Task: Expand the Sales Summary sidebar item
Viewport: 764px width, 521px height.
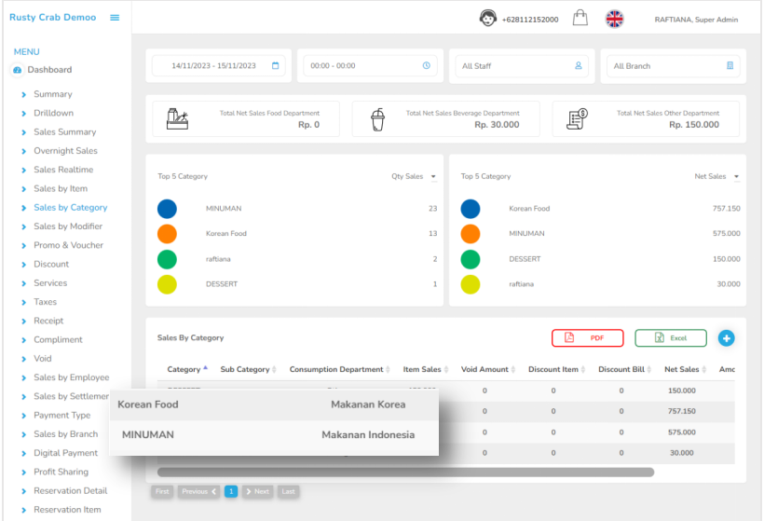Action: pos(64,132)
